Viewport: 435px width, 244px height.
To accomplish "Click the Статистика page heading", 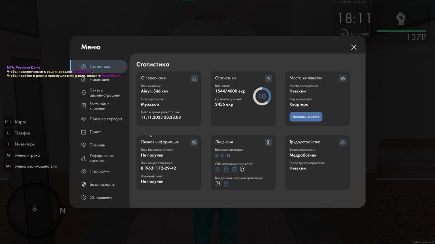I will point(153,64).
